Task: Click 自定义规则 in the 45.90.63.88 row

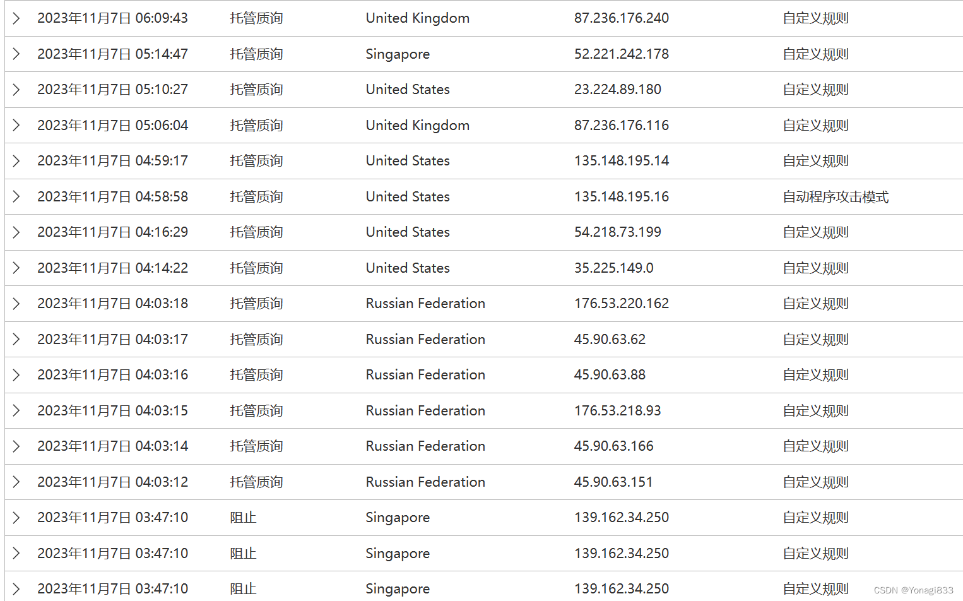Action: click(816, 375)
